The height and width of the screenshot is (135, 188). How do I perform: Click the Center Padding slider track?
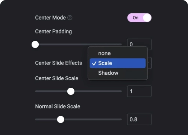click(79, 44)
